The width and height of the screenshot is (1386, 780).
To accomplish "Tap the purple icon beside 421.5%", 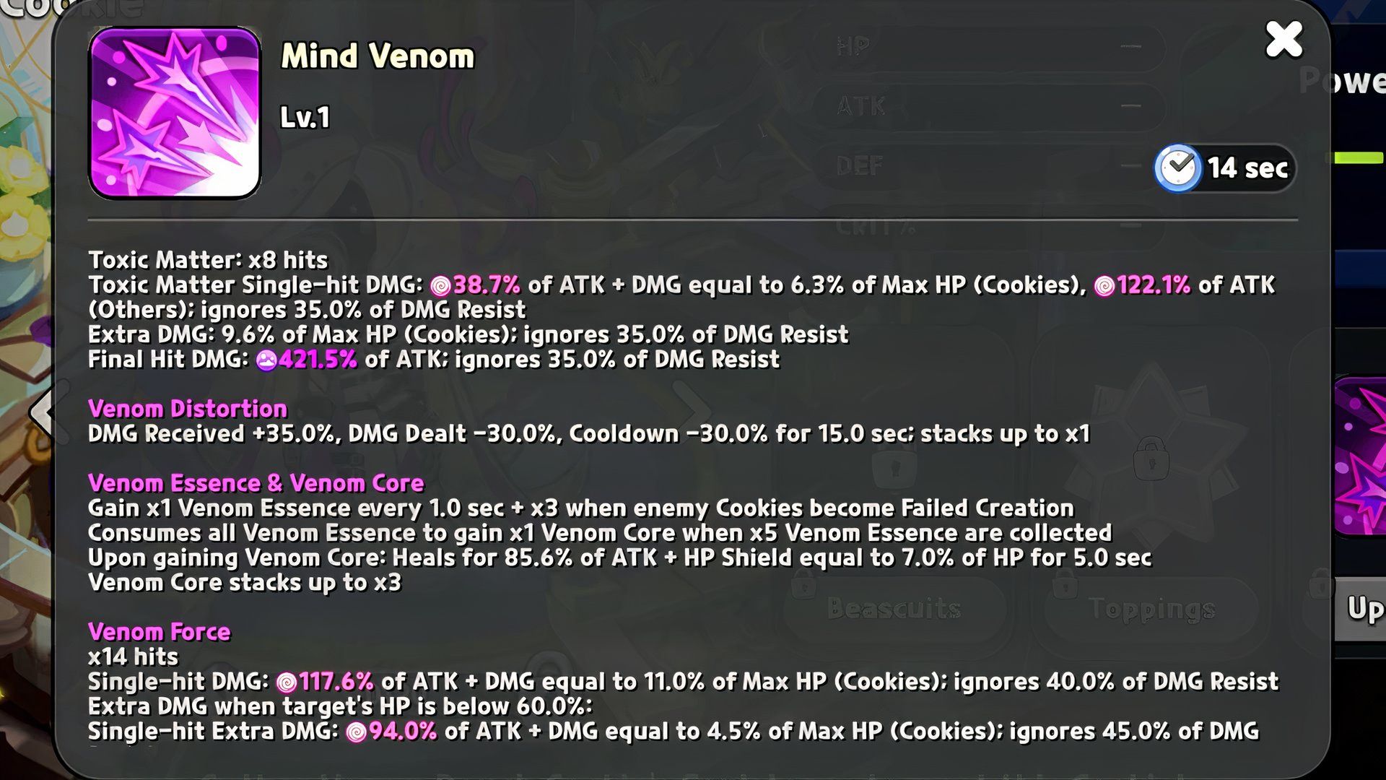I will tap(267, 360).
